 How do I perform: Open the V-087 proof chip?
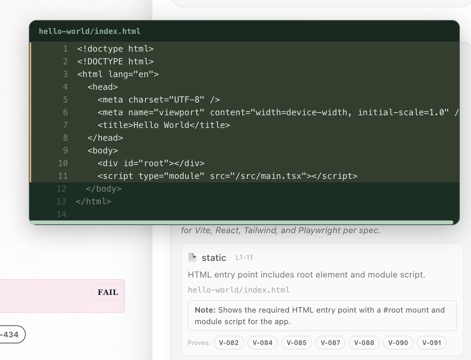click(x=331, y=343)
